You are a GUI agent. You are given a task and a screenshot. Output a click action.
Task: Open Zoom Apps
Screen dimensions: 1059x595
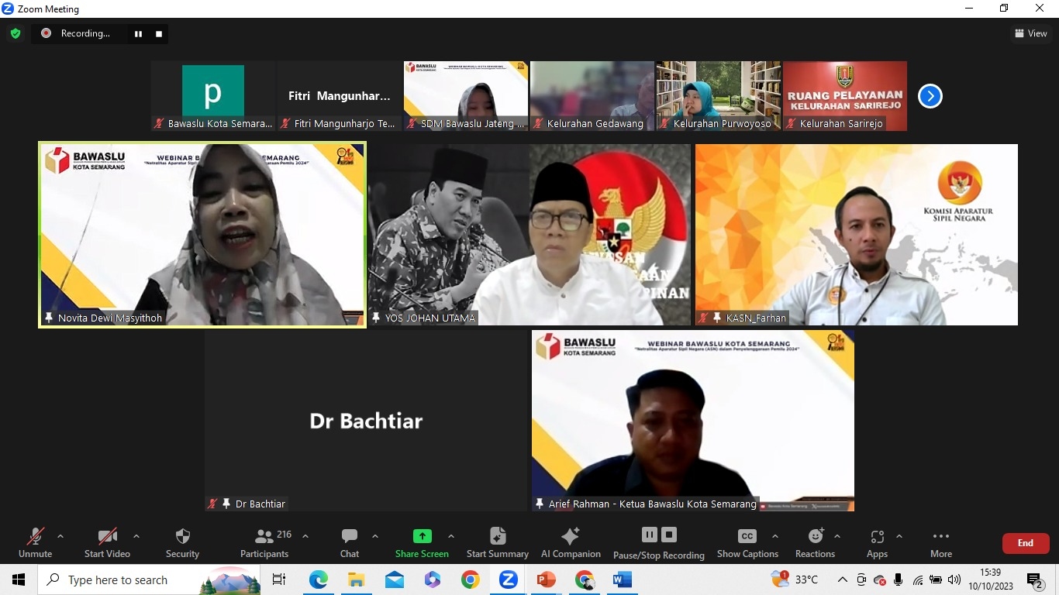(877, 542)
